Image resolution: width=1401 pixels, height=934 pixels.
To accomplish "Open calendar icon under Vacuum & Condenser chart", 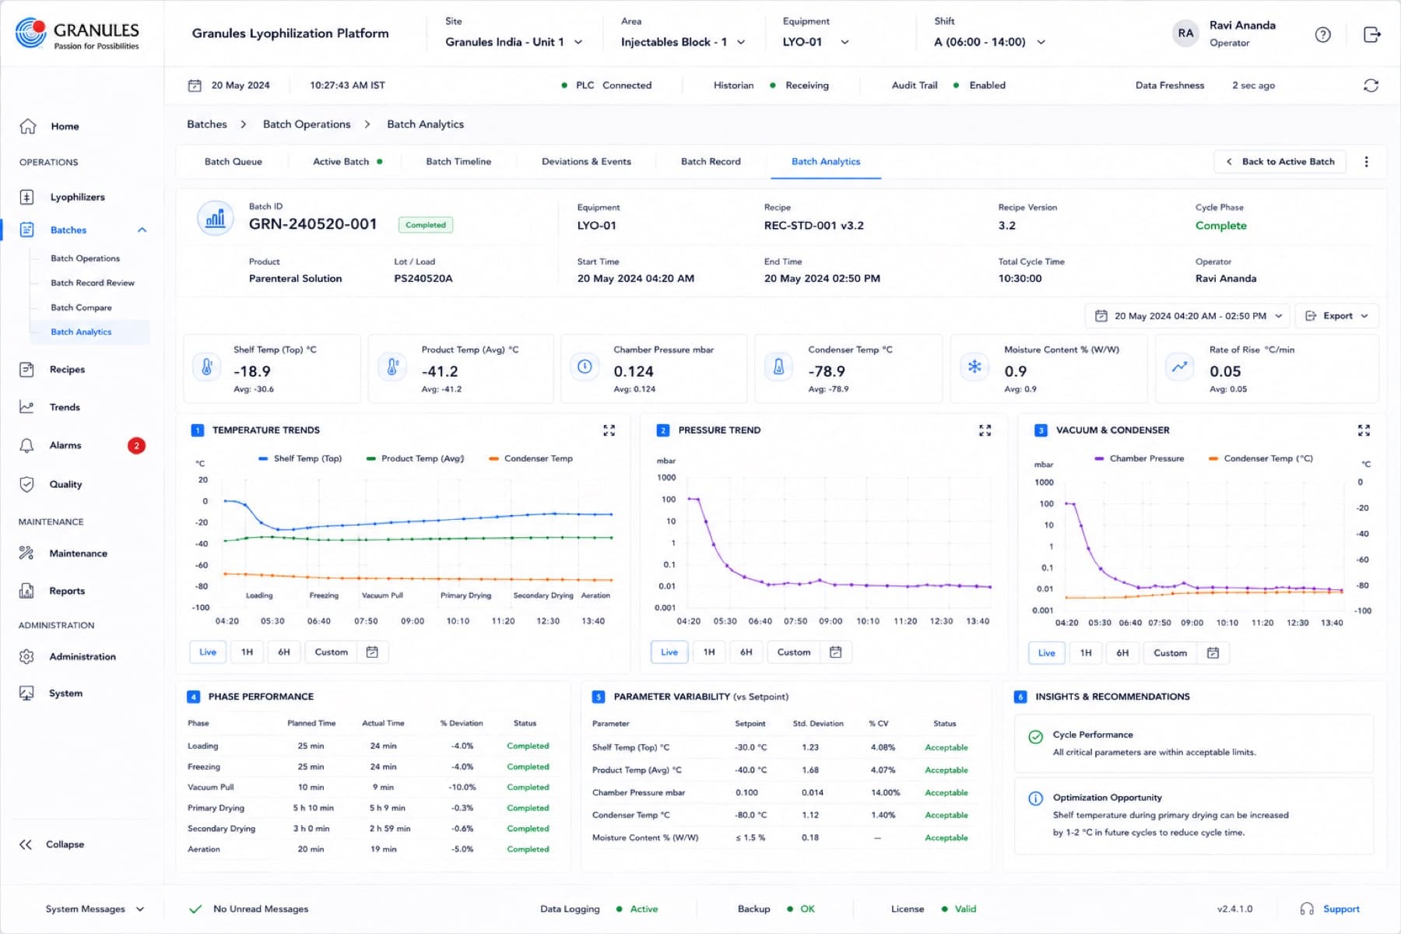I will (x=1213, y=653).
